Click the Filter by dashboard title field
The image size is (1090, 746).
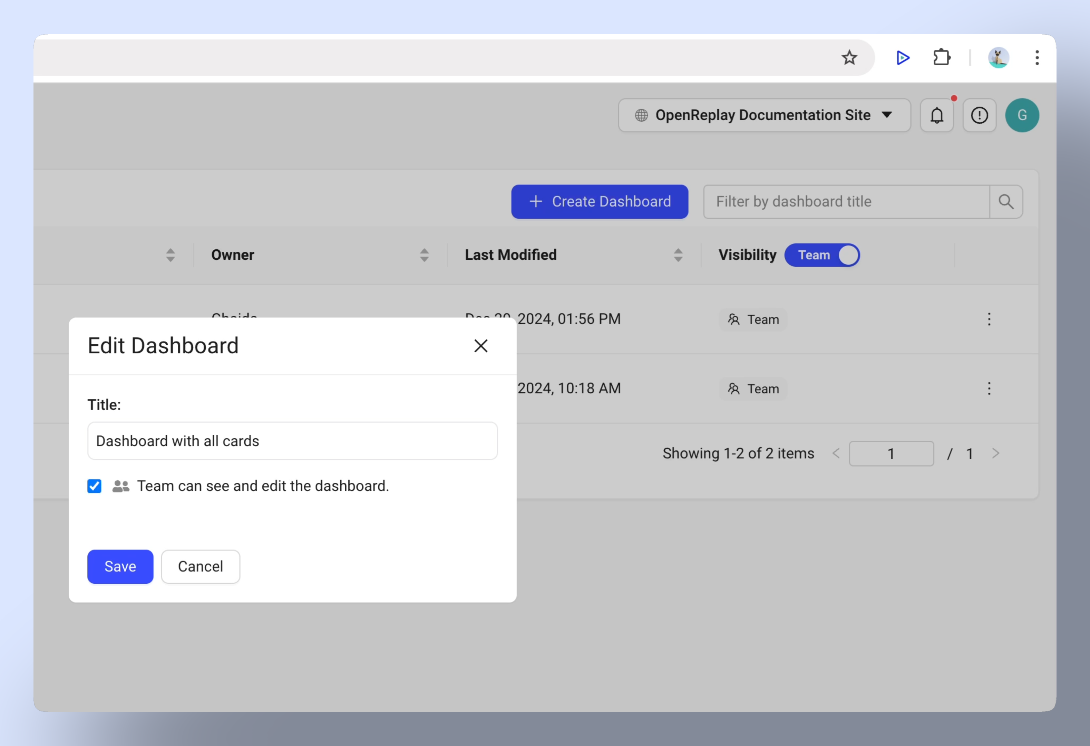(x=847, y=202)
